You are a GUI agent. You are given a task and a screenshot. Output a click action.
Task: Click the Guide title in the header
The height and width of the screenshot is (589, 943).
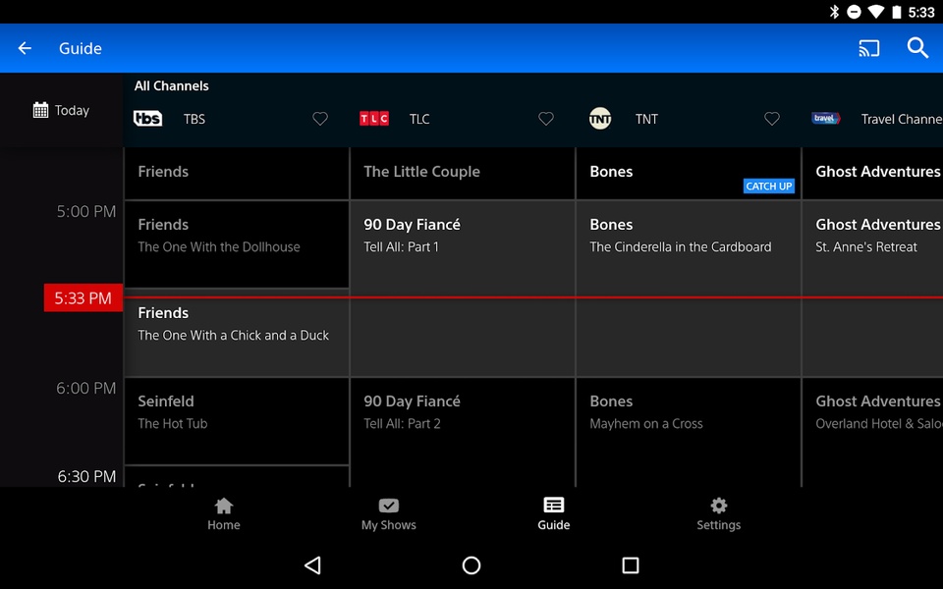tap(80, 48)
